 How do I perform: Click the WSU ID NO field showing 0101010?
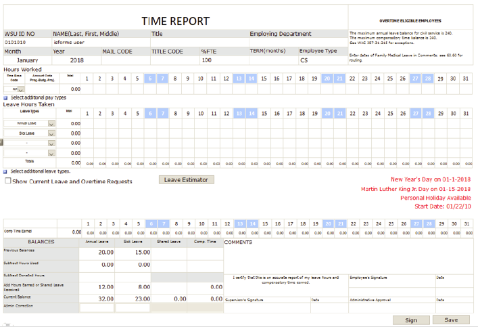pyautogui.click(x=26, y=42)
